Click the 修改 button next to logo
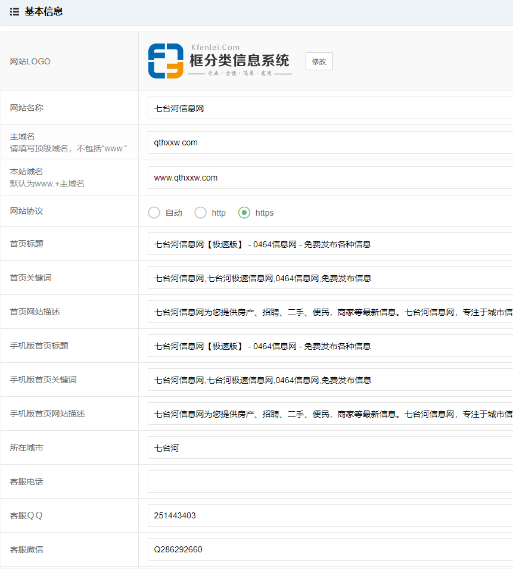 point(319,61)
